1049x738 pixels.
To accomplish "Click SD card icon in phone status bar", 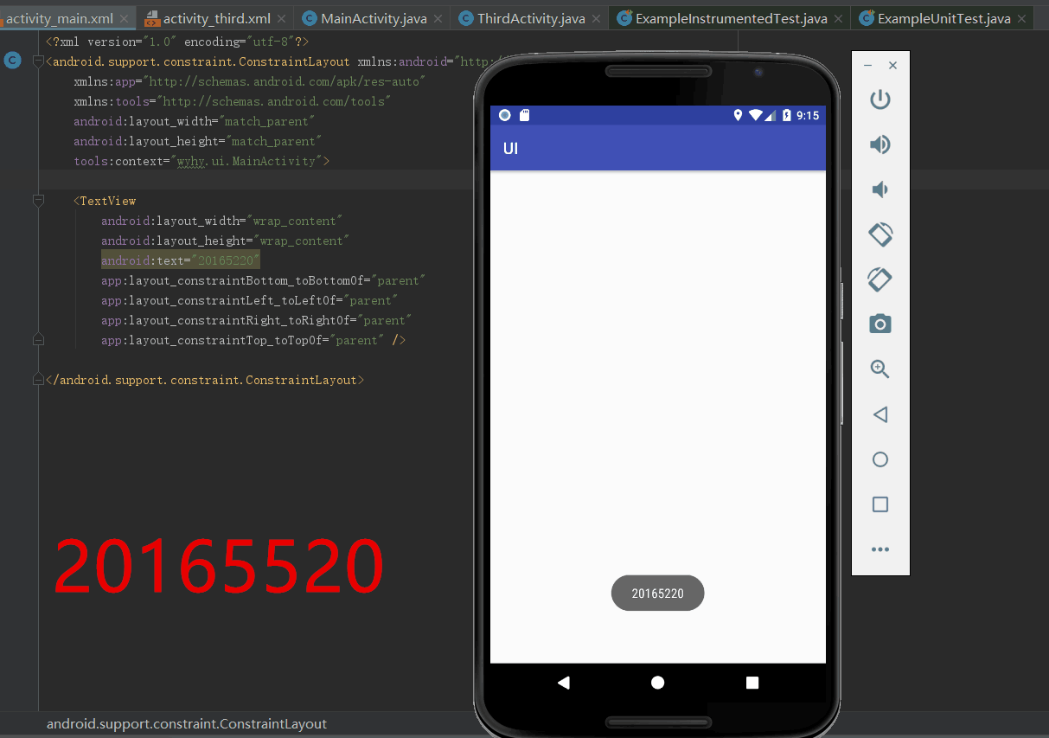I will point(524,115).
